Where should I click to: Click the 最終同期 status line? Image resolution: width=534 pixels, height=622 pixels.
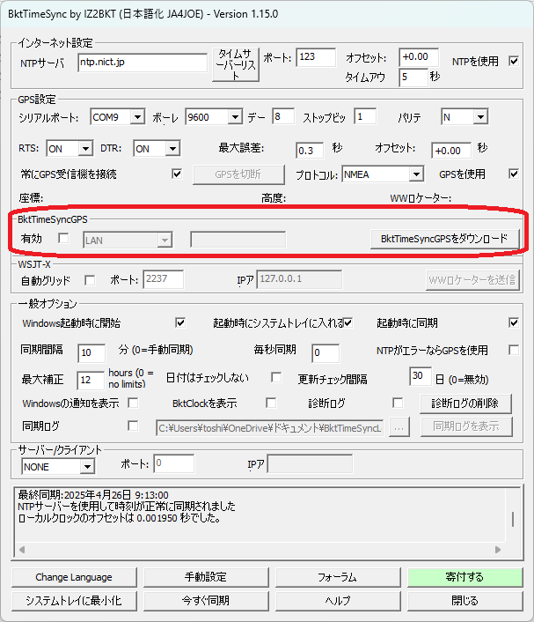click(x=93, y=495)
